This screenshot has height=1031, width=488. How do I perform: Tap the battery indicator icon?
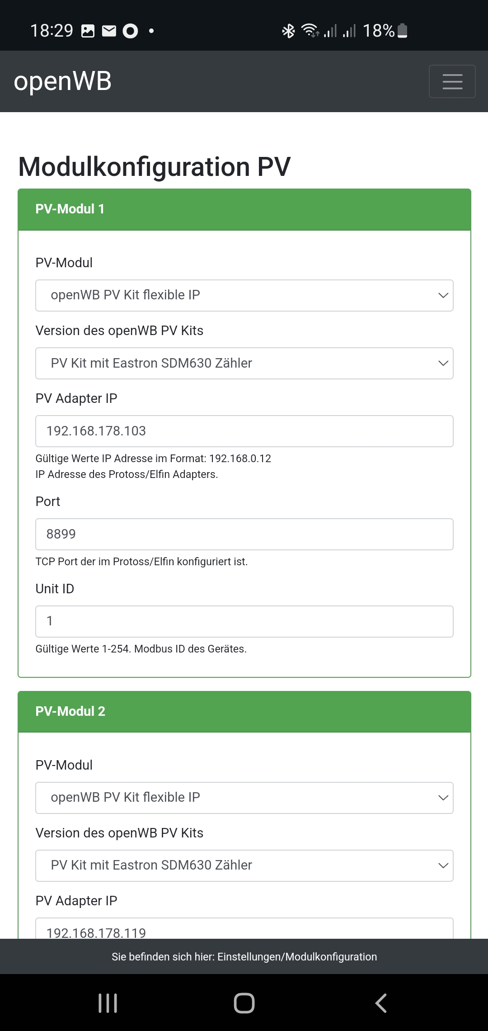pyautogui.click(x=402, y=31)
